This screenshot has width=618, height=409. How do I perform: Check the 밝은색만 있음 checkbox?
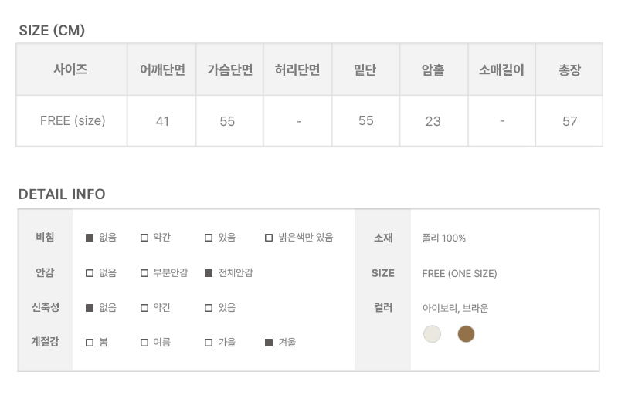pyautogui.click(x=269, y=238)
